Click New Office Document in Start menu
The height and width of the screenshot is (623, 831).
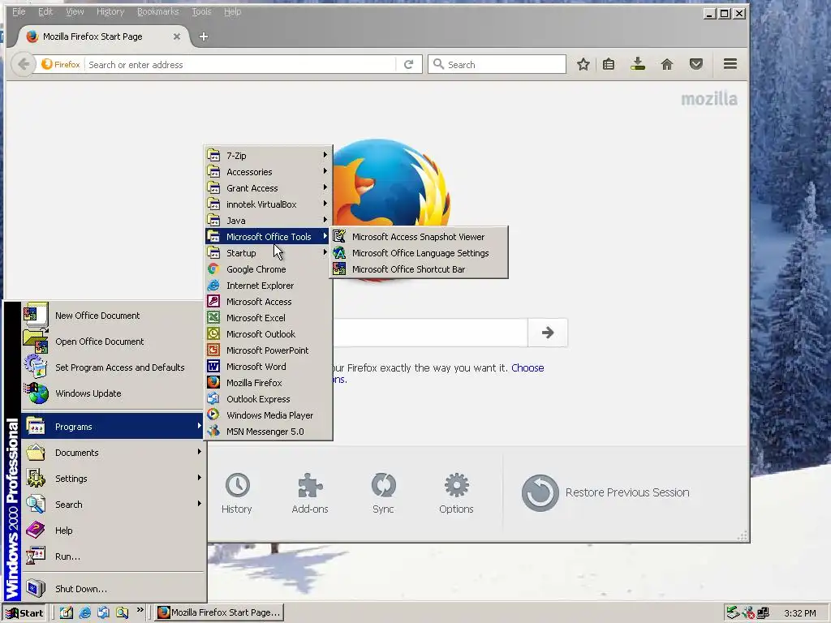pos(112,316)
